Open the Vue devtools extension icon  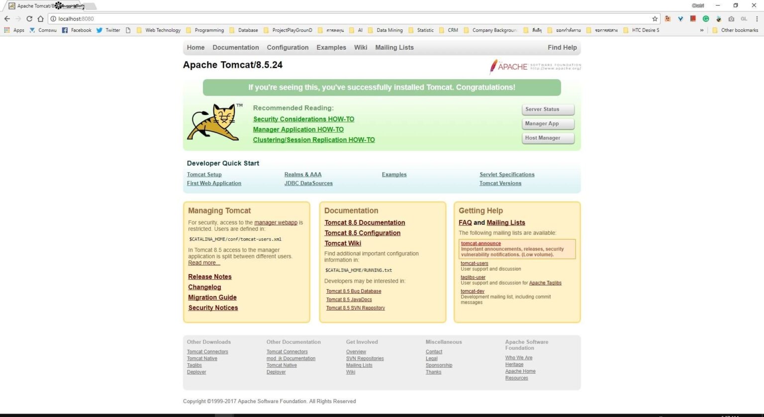coord(680,18)
